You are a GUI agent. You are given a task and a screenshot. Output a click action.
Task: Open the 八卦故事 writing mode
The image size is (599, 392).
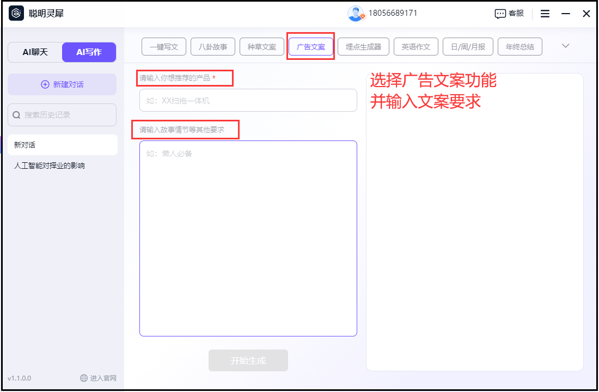click(x=212, y=46)
